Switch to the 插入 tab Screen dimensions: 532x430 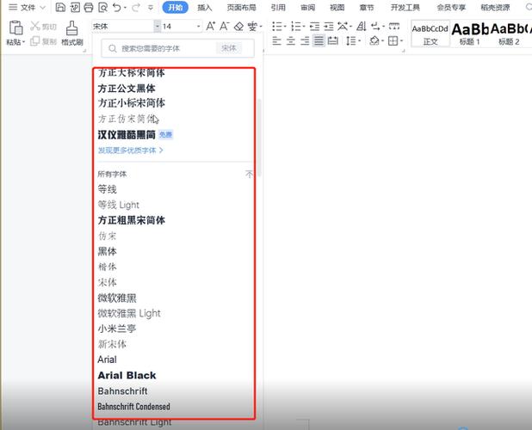(205, 7)
